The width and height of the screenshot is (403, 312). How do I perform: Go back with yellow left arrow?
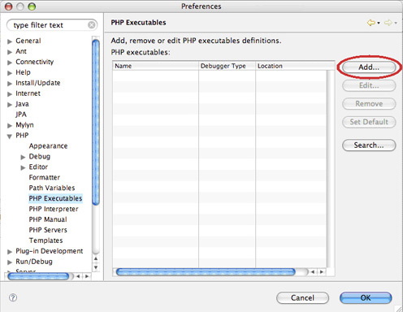(x=371, y=23)
